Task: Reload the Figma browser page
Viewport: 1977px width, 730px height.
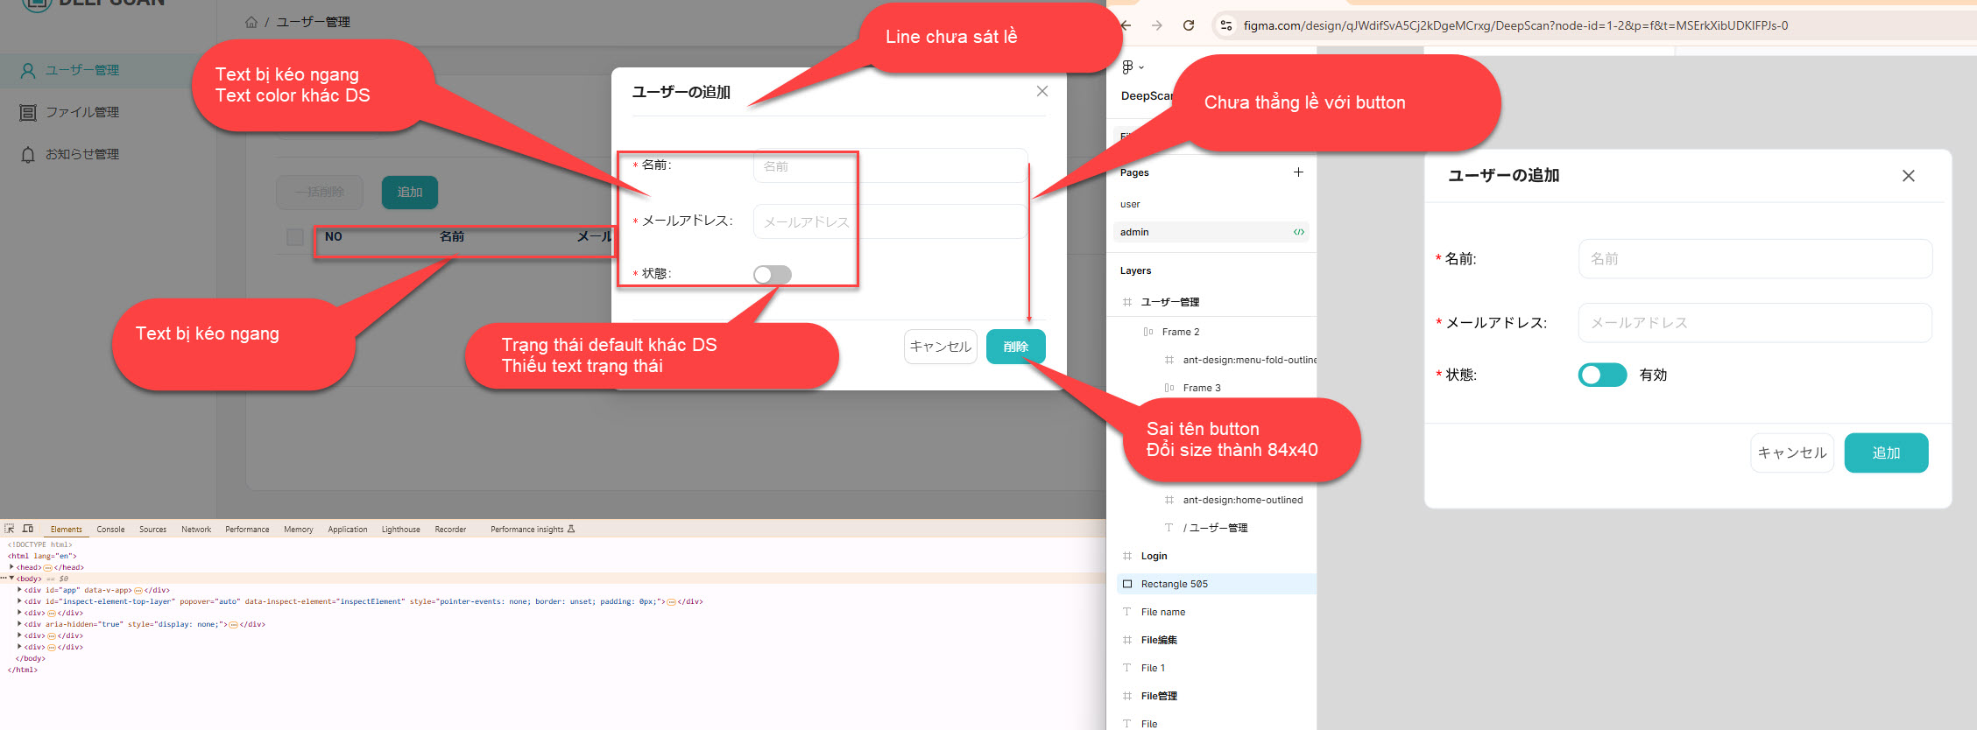Action: pyautogui.click(x=1189, y=25)
